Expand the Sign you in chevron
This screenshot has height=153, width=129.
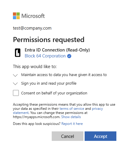coord(15,84)
